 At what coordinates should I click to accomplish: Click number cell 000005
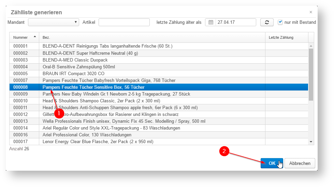click(x=24, y=73)
